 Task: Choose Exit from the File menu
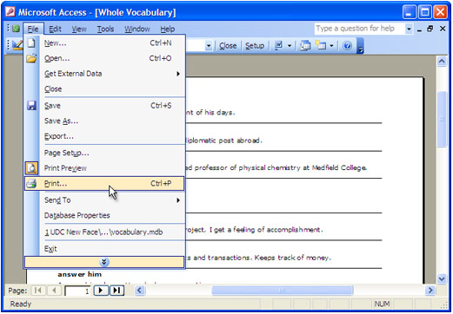coord(104,249)
